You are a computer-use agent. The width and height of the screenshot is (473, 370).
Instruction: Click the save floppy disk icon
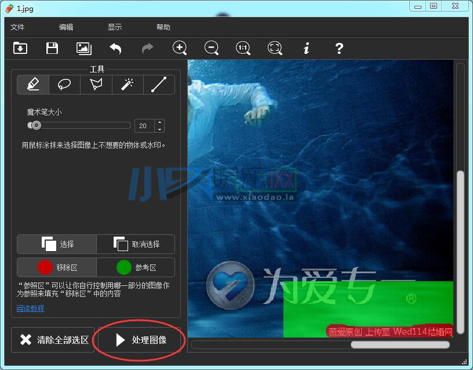[52, 48]
